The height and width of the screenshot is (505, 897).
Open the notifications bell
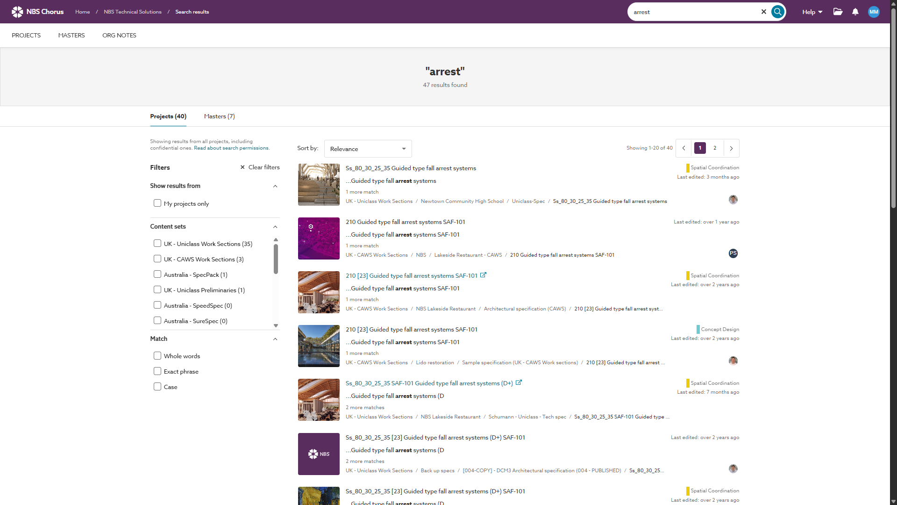(x=855, y=12)
